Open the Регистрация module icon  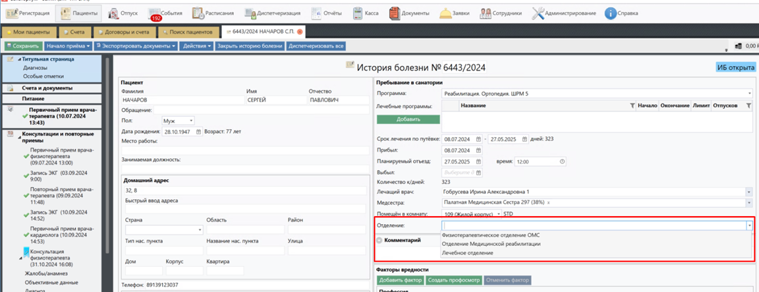click(12, 13)
